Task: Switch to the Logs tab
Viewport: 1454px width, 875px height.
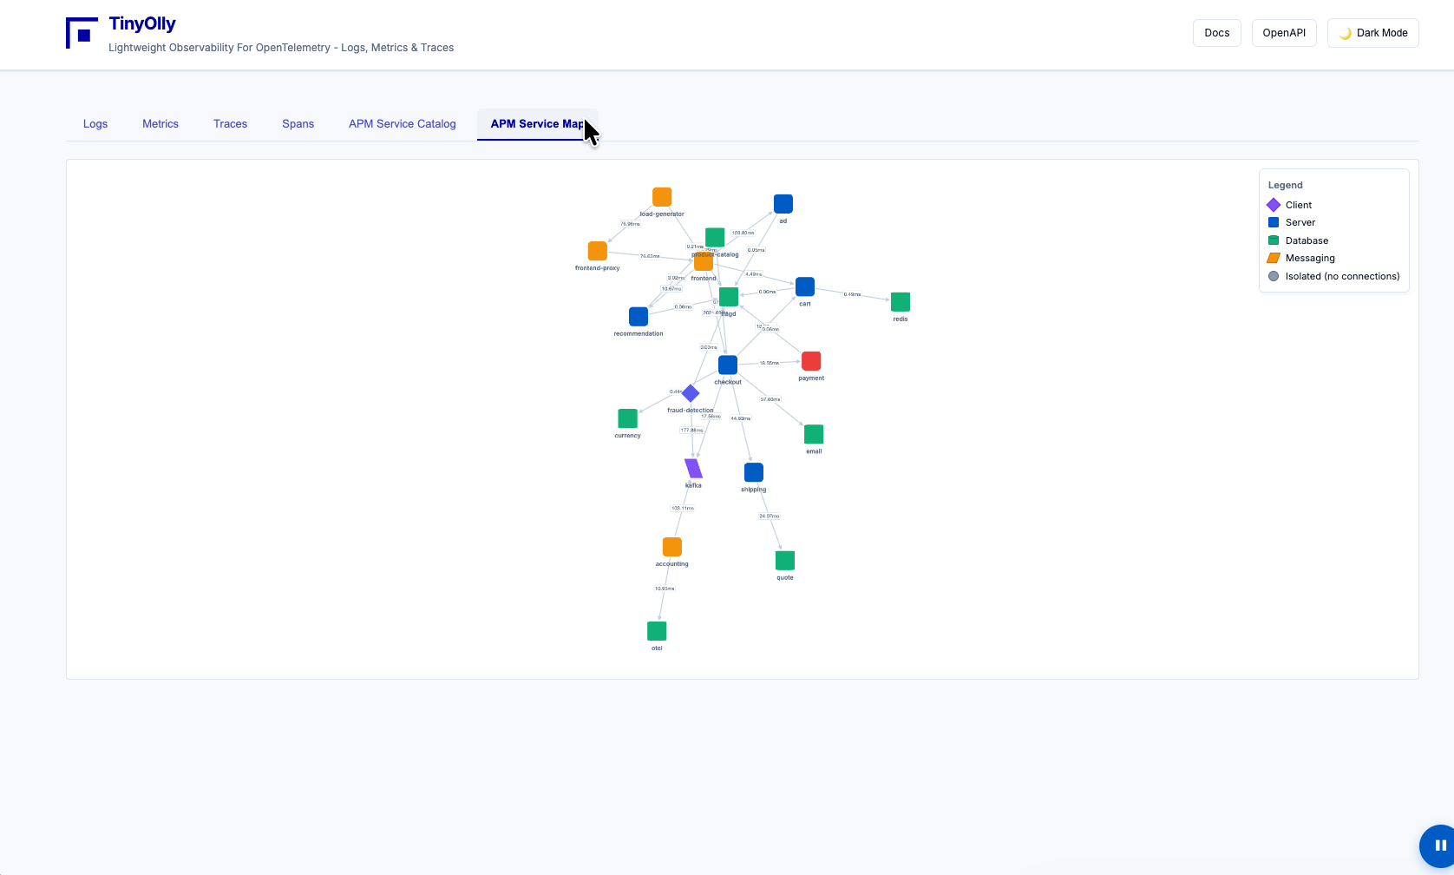Action: [95, 124]
